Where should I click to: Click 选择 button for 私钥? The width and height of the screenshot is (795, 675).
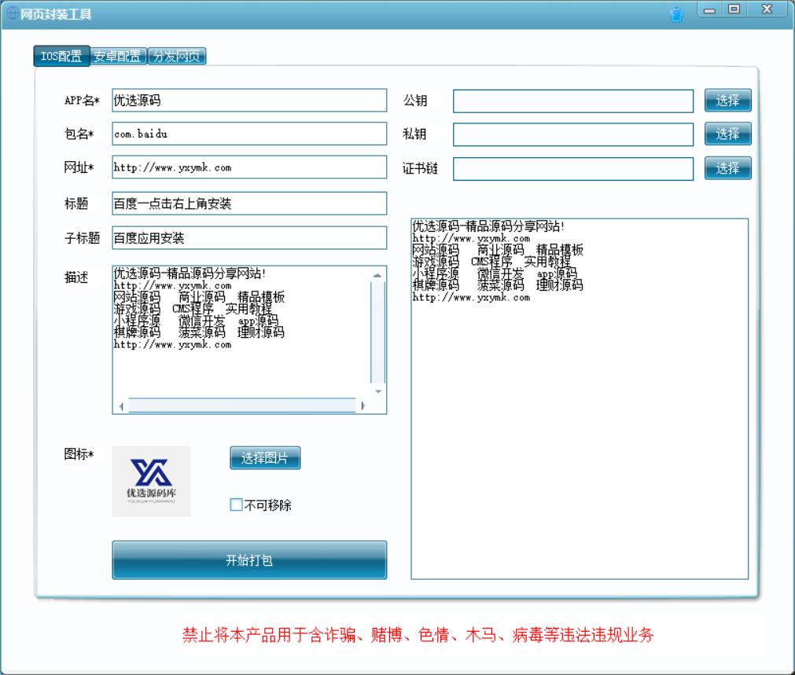pyautogui.click(x=727, y=134)
